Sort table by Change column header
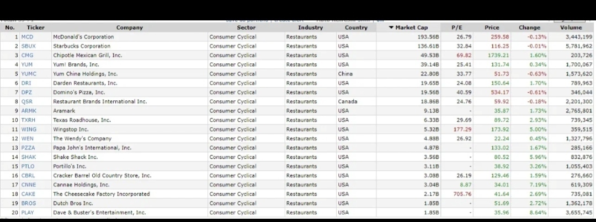Image resolution: width=596 pixels, height=222 pixels. [x=529, y=28]
